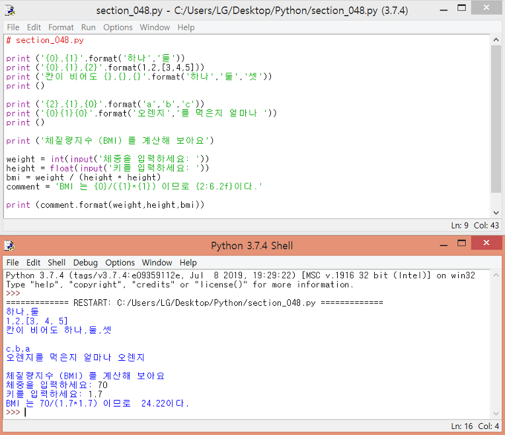Image resolution: width=505 pixels, height=435 pixels.
Task: Open Help menu in editor window
Action: click(186, 27)
